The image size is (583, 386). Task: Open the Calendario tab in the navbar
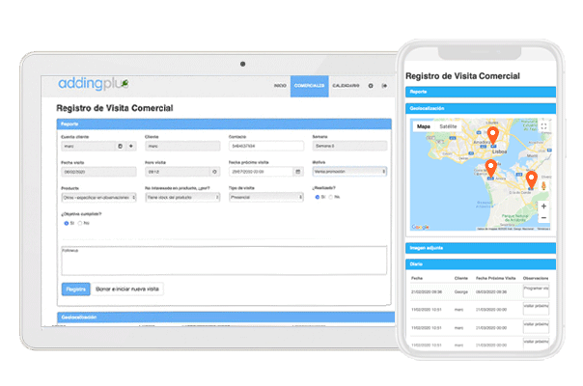pos(346,86)
